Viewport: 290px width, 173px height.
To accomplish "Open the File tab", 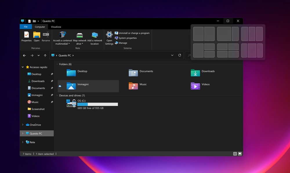I will click(x=26, y=27).
